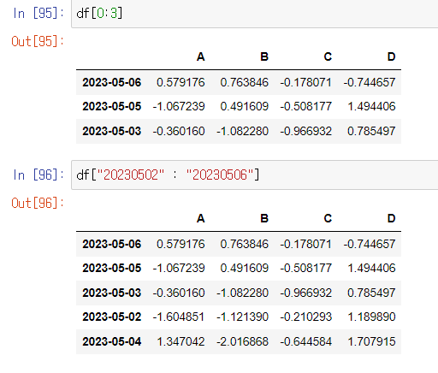438x373 pixels.
Task: Select 2023-05-02 row index in second table
Action: 112,317
